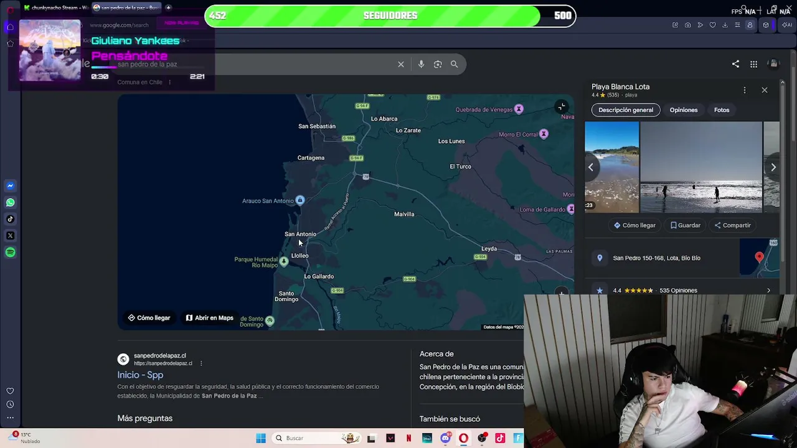Open TikTok in the browser sidebar

10,219
